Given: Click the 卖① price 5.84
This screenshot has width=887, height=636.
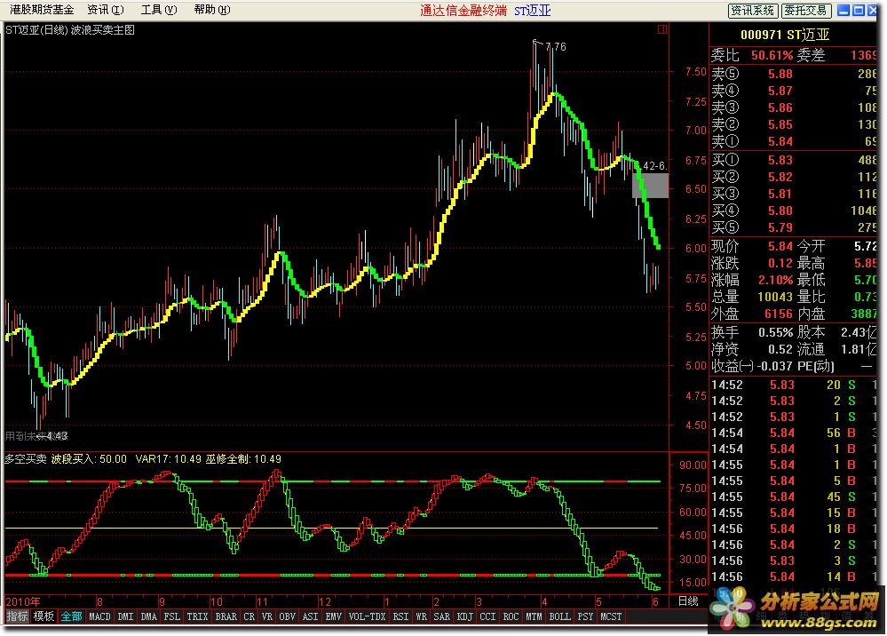Looking at the screenshot, I should [780, 142].
